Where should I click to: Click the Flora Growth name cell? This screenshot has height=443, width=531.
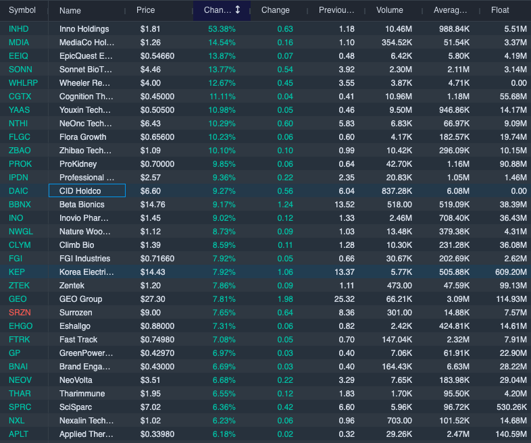point(83,137)
